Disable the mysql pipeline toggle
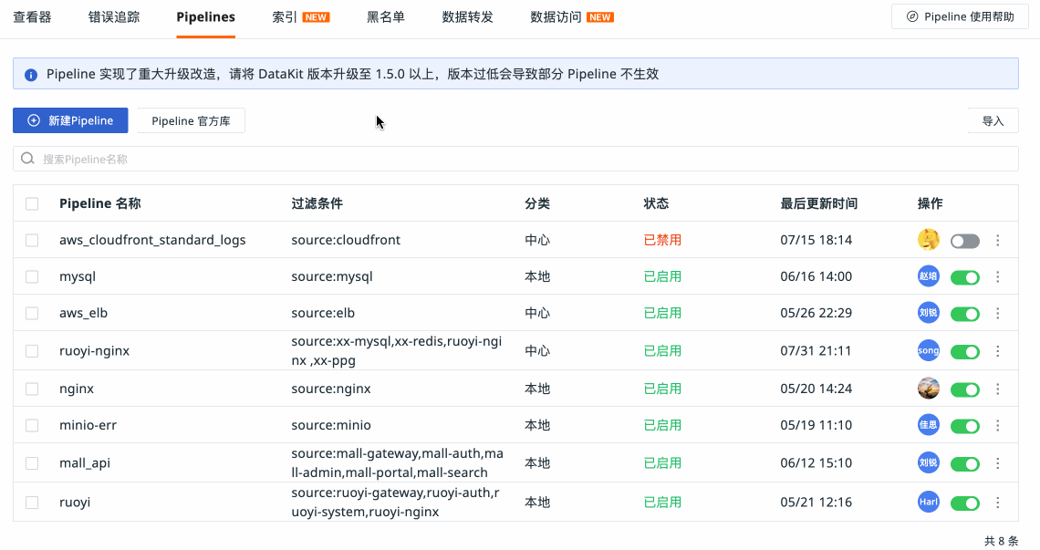The height and width of the screenshot is (550, 1040). [x=964, y=277]
